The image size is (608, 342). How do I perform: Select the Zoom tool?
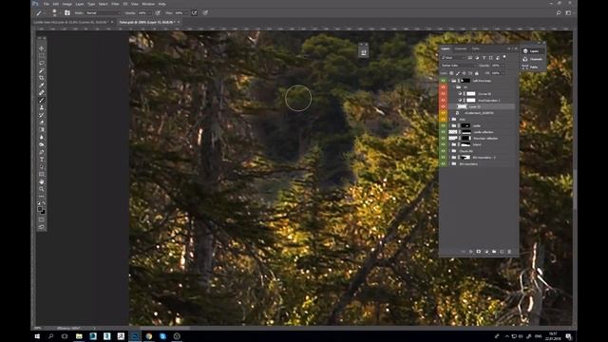tap(42, 189)
